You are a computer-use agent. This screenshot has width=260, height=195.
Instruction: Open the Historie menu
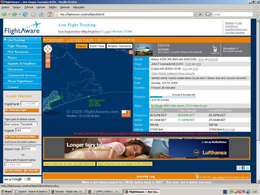click(41, 7)
